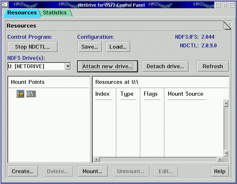Click the minimize button in title bar
The height and width of the screenshot is (184, 237).
coord(225,5)
